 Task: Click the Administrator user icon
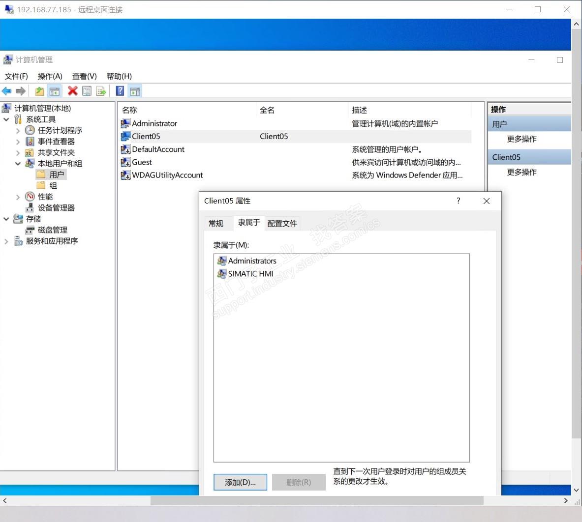tap(125, 123)
